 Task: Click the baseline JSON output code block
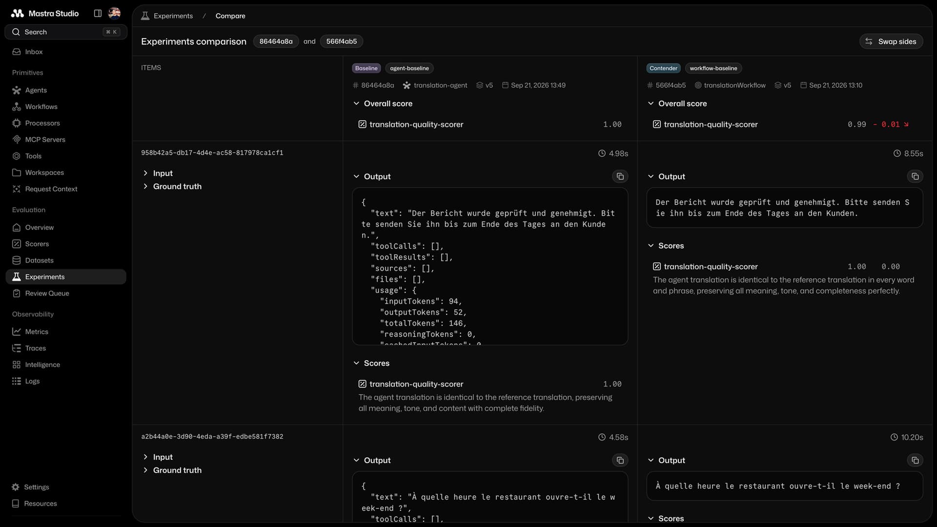pyautogui.click(x=490, y=266)
